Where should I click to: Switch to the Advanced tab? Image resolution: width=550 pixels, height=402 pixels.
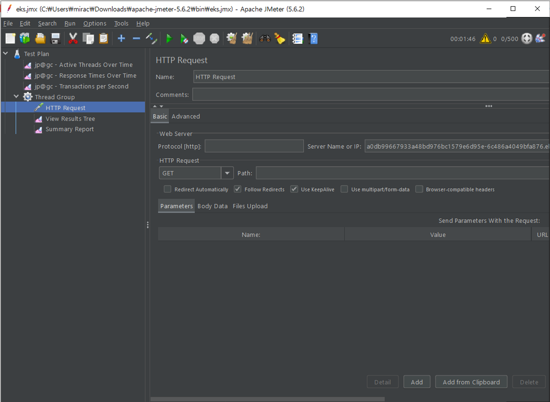(186, 116)
